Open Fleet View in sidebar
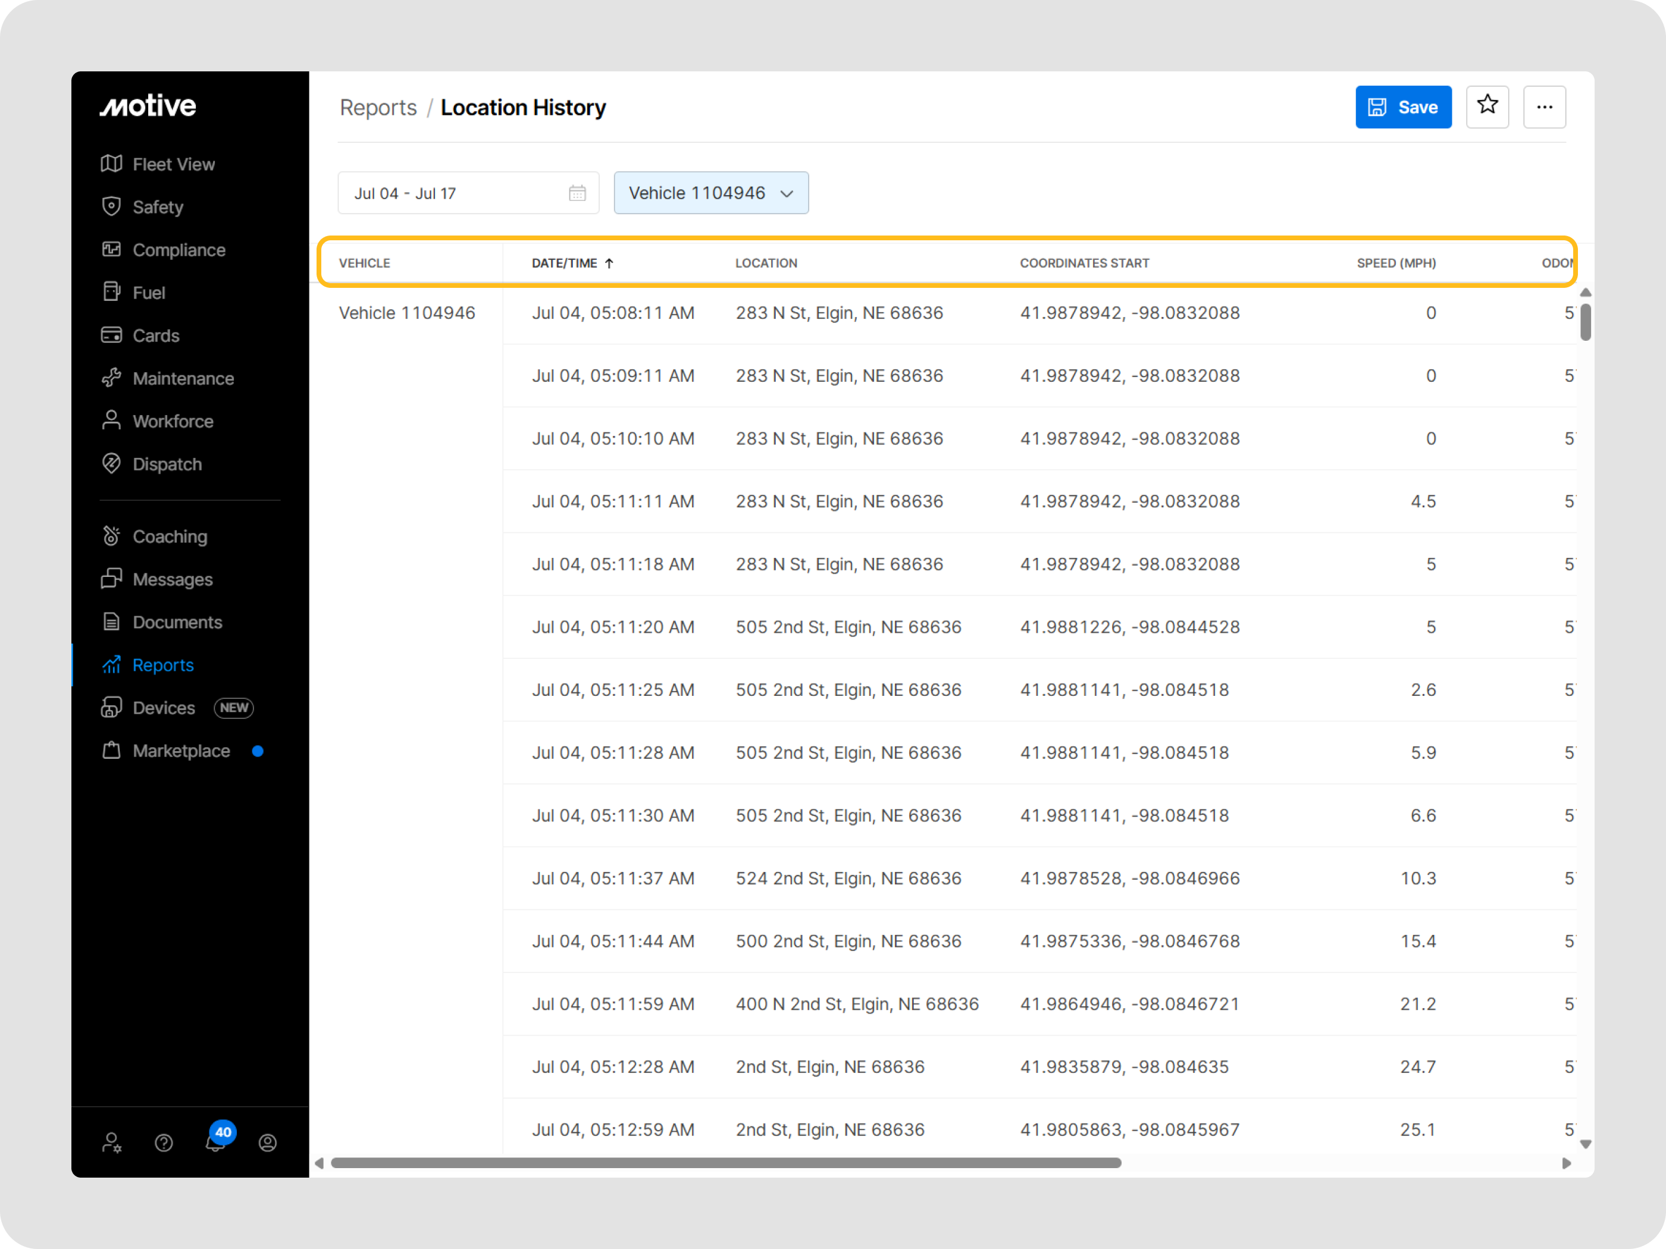1666x1249 pixels. pos(173,164)
